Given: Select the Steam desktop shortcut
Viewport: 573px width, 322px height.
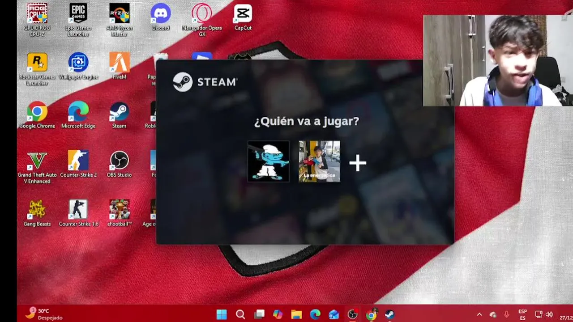Looking at the screenshot, I should pos(119,115).
